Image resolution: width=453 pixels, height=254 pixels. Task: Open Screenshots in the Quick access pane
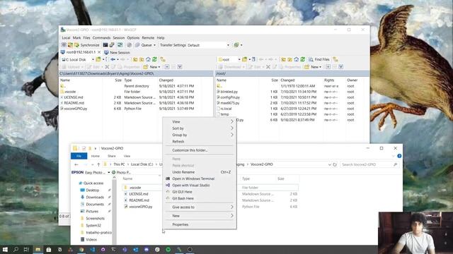(95, 219)
